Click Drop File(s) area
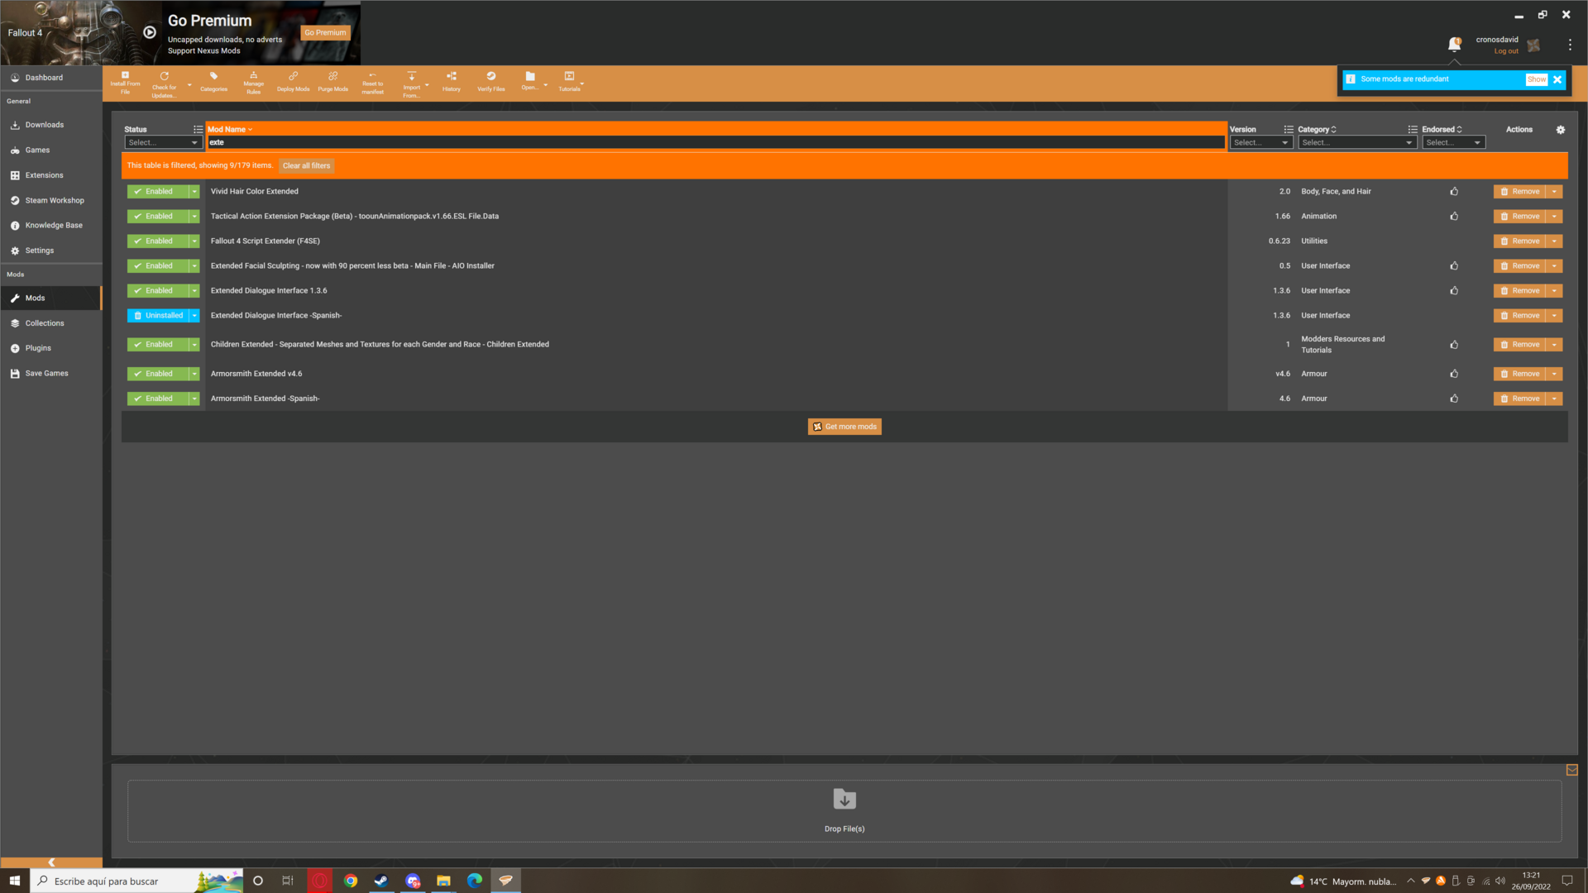Image resolution: width=1588 pixels, height=893 pixels. click(x=844, y=810)
